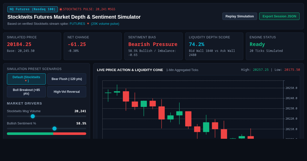Click the Bearish Pressure sentiment value

pos(153,44)
